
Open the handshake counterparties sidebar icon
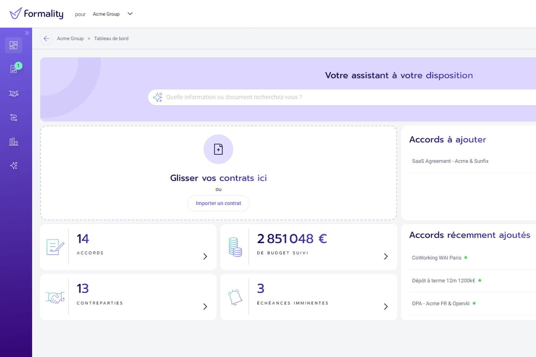14,94
